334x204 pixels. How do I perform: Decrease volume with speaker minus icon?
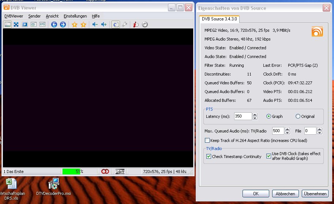tap(95, 24)
